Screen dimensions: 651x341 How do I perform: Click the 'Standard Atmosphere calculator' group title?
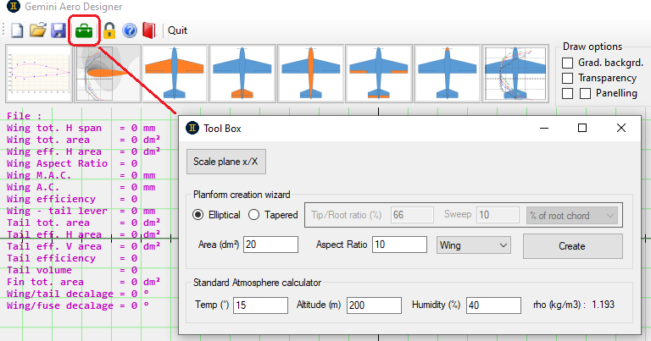[257, 283]
